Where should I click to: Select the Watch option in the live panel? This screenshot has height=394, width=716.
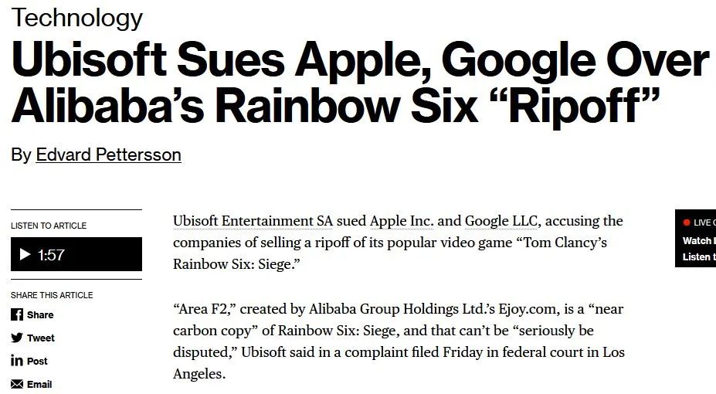coord(698,240)
